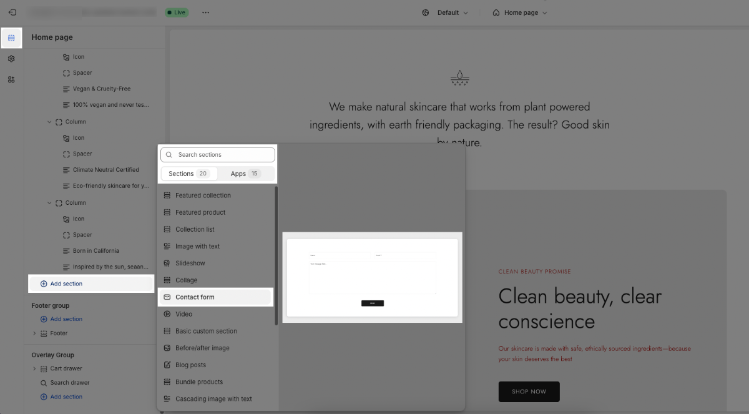Click the section list scrollbar
The width and height of the screenshot is (749, 414).
276,256
